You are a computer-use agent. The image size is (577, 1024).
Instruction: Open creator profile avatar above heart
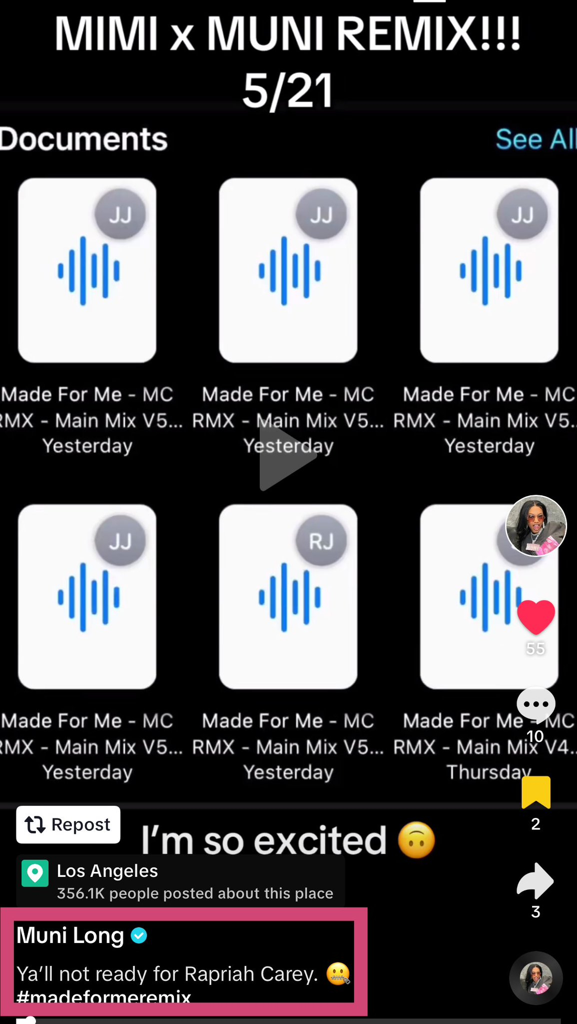[536, 526]
